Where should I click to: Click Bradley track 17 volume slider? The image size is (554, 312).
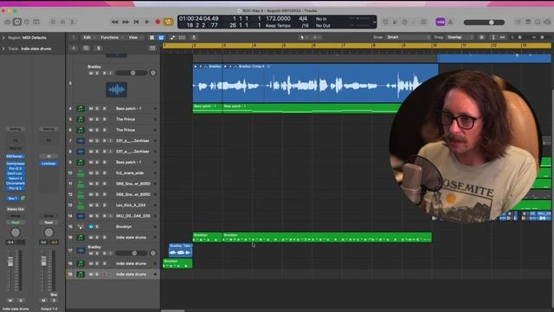[x=131, y=253]
